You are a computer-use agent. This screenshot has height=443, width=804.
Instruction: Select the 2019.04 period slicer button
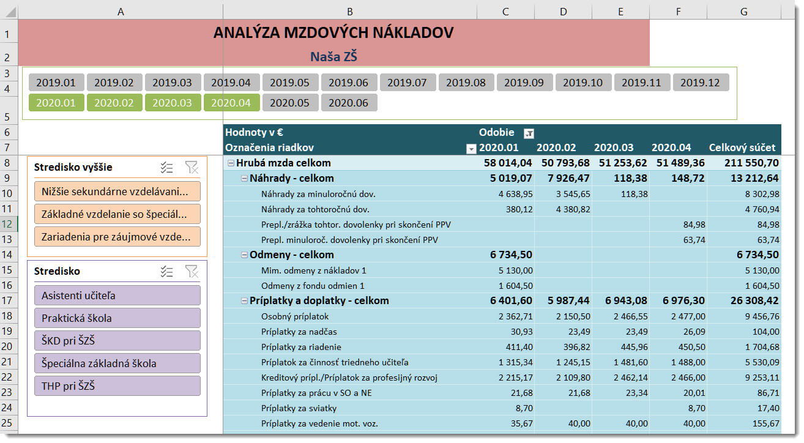click(231, 83)
